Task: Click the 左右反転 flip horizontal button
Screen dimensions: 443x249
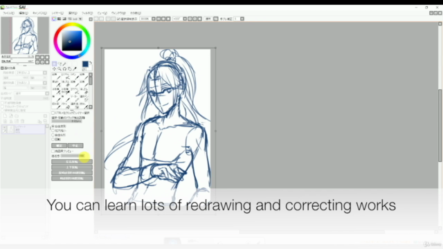Action: point(72,162)
